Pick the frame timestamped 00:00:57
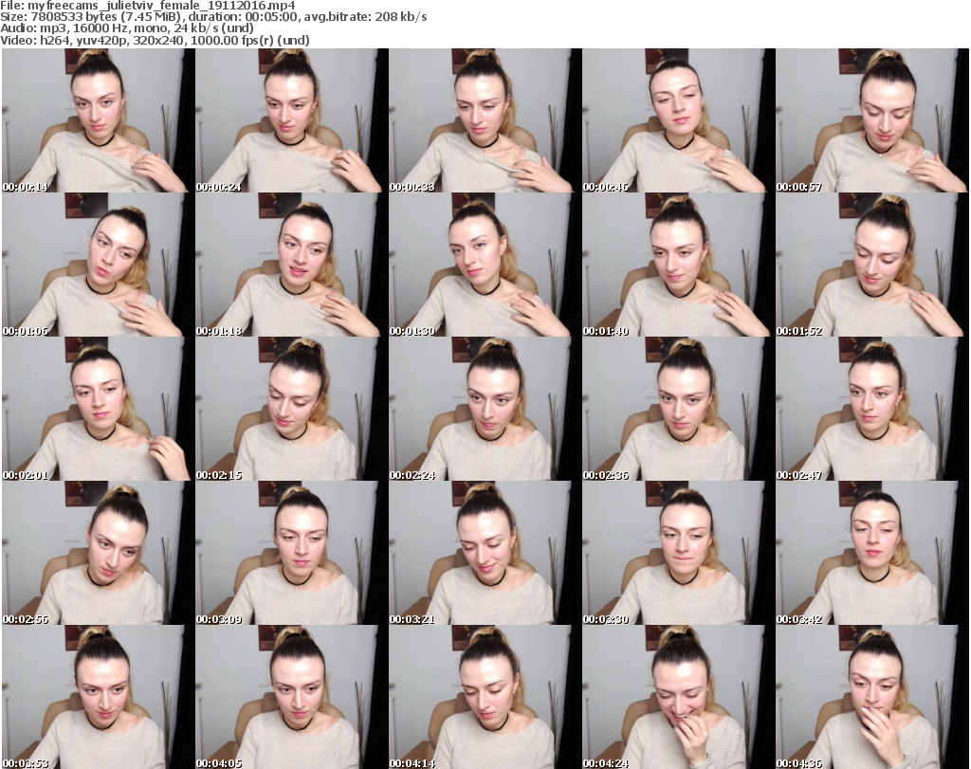The height and width of the screenshot is (769, 971). (x=871, y=120)
